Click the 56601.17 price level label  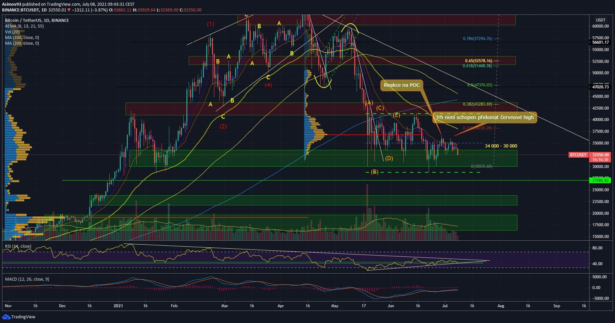[601, 42]
